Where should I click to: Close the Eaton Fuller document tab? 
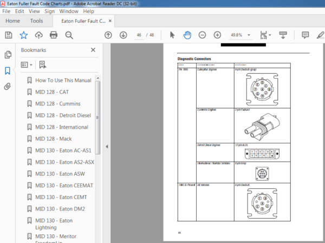pos(110,21)
